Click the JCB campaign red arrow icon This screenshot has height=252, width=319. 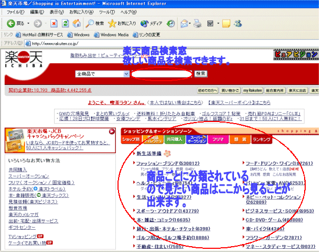pyautogui.click(x=112, y=132)
